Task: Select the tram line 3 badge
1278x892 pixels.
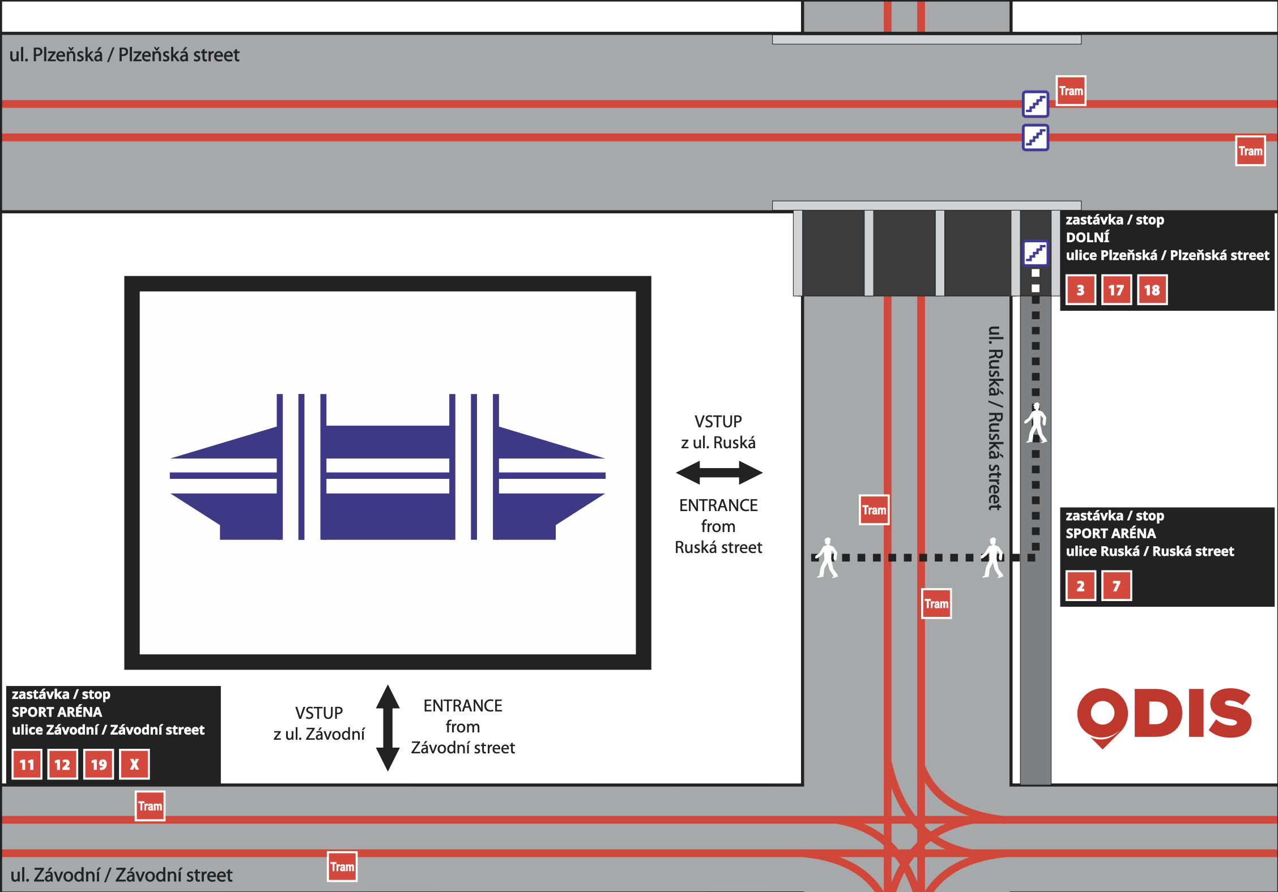Action: (1080, 290)
